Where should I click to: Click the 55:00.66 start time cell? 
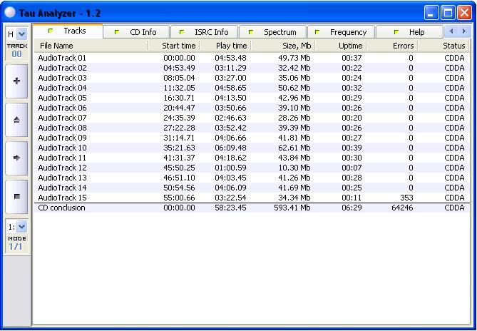click(179, 198)
